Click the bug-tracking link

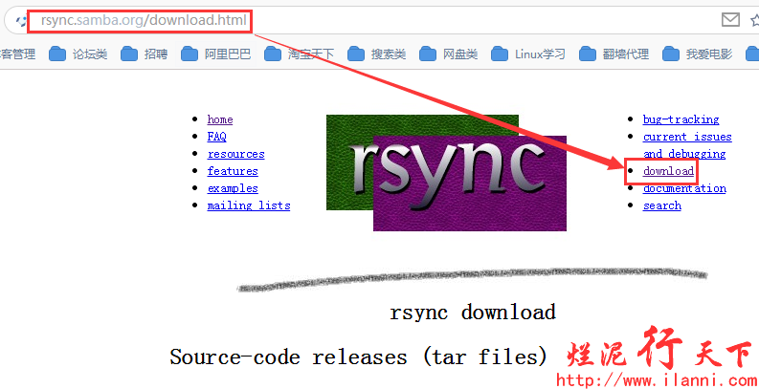pyautogui.click(x=681, y=119)
